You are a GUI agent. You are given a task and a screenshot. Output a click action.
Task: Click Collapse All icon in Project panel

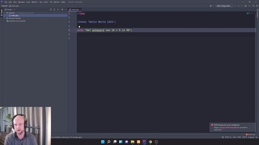(58, 10)
